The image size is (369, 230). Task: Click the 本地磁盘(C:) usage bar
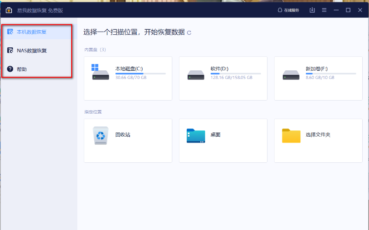click(140, 74)
